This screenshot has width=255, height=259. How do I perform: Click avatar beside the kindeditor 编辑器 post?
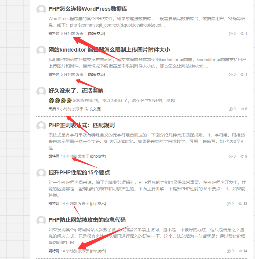point(41,50)
